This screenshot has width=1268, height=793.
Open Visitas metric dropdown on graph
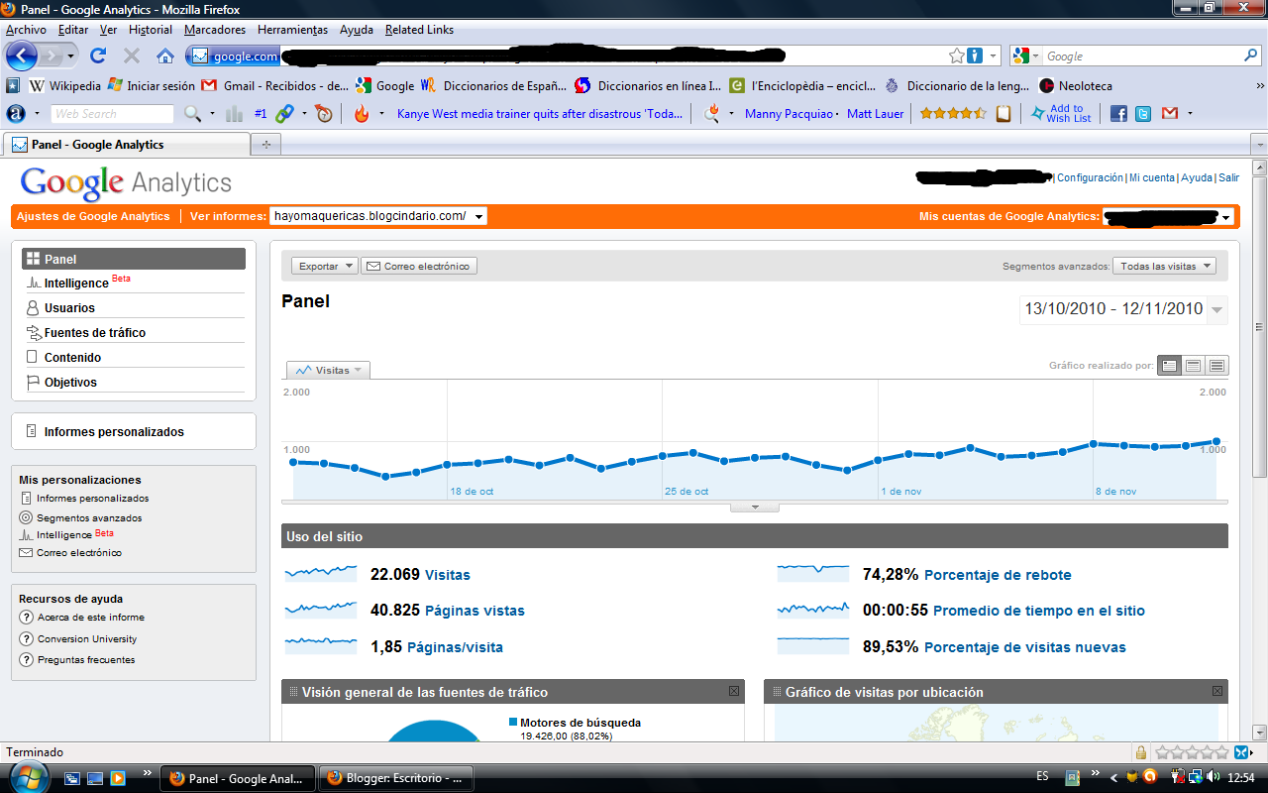pos(328,370)
